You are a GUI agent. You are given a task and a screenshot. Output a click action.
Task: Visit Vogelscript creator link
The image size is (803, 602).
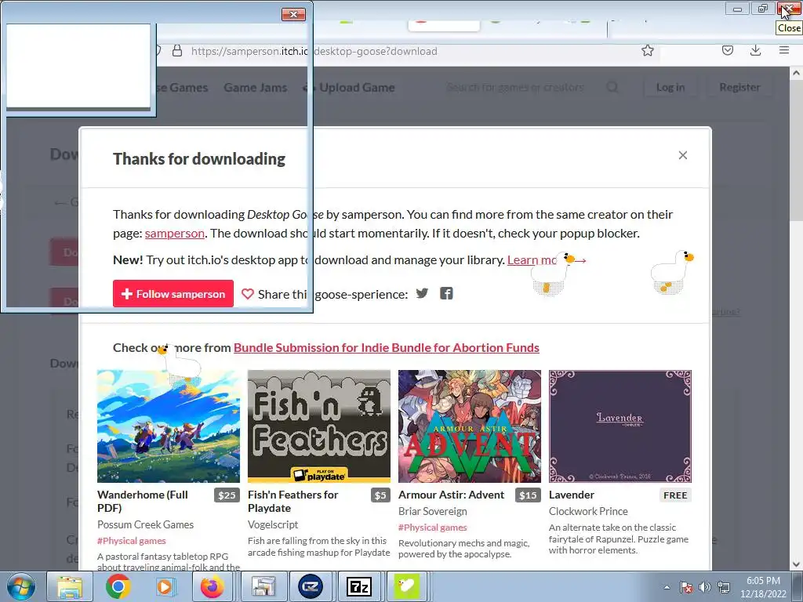(x=273, y=524)
